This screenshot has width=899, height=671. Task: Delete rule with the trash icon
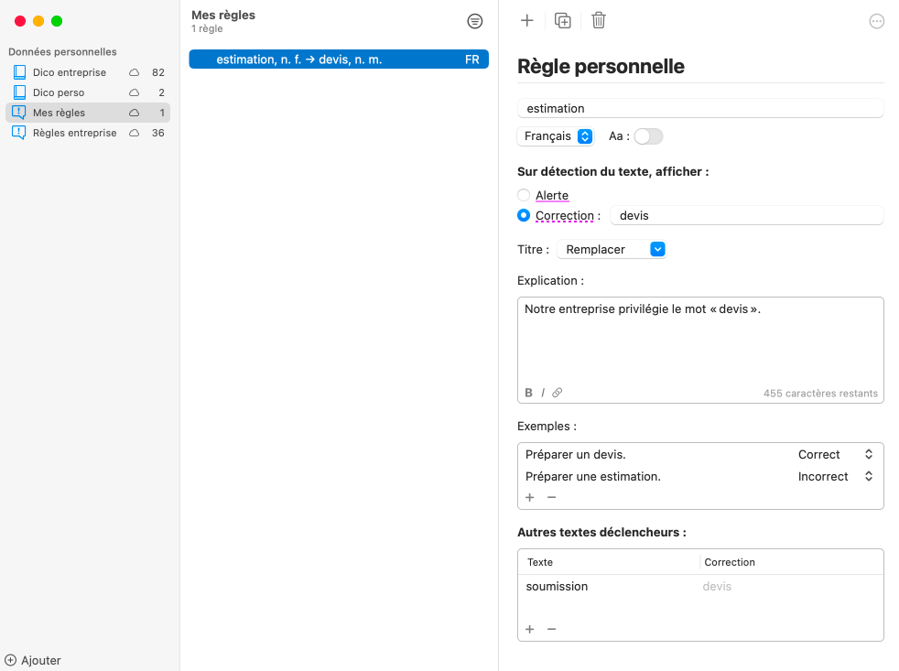599,20
